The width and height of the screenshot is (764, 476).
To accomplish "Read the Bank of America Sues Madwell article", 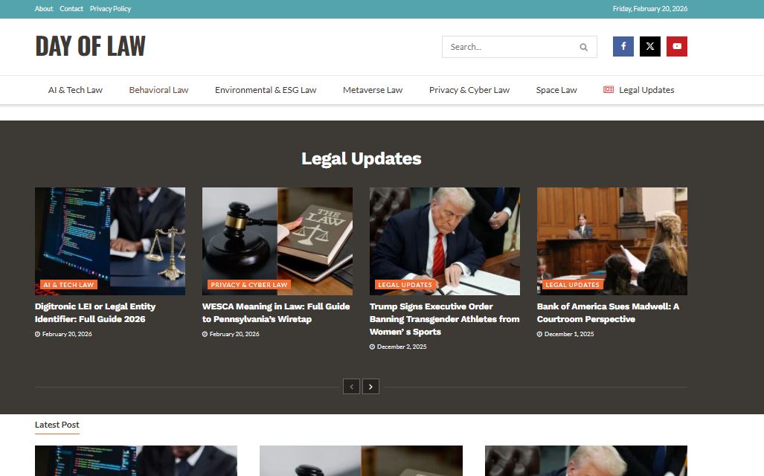I will (608, 312).
